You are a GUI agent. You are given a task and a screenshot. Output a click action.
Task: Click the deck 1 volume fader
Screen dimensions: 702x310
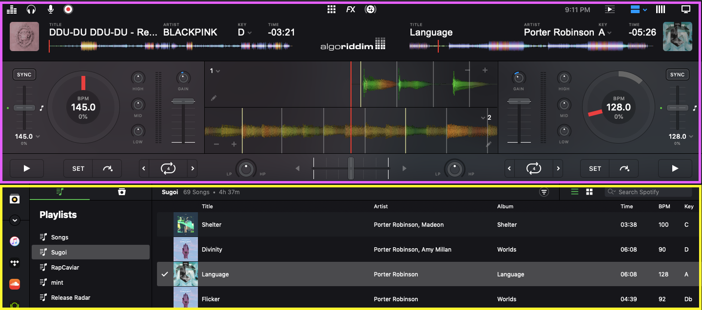tap(183, 101)
